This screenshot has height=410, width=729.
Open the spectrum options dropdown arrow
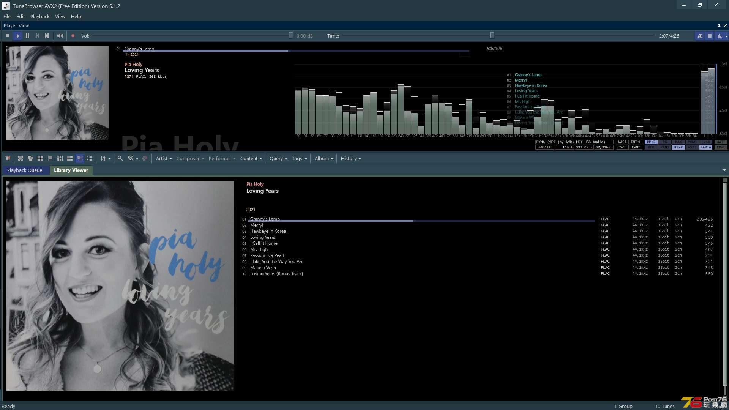726,36
